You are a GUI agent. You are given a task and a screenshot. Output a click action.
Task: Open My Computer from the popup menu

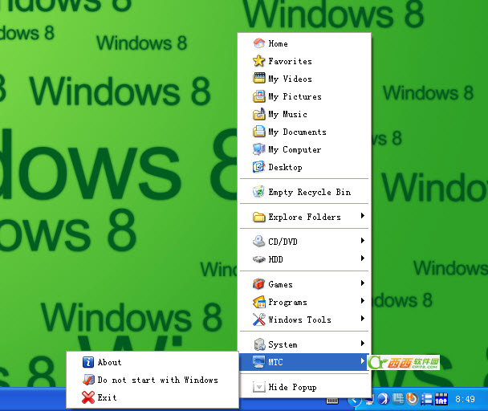(x=304, y=150)
